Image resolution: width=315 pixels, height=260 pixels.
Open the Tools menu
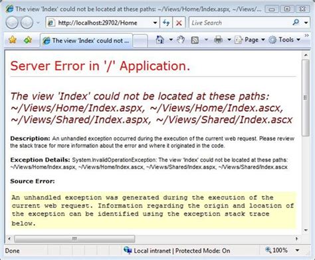click(x=284, y=40)
